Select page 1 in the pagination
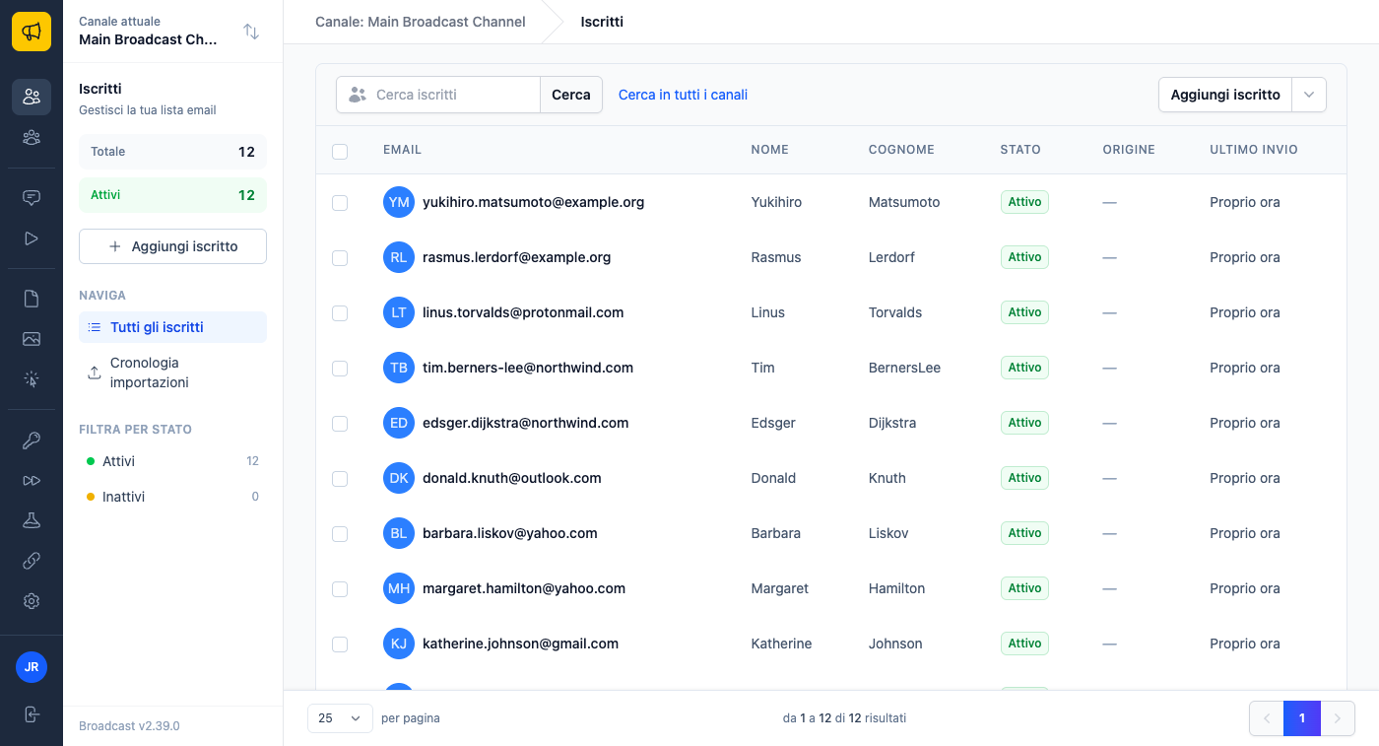 [1302, 718]
